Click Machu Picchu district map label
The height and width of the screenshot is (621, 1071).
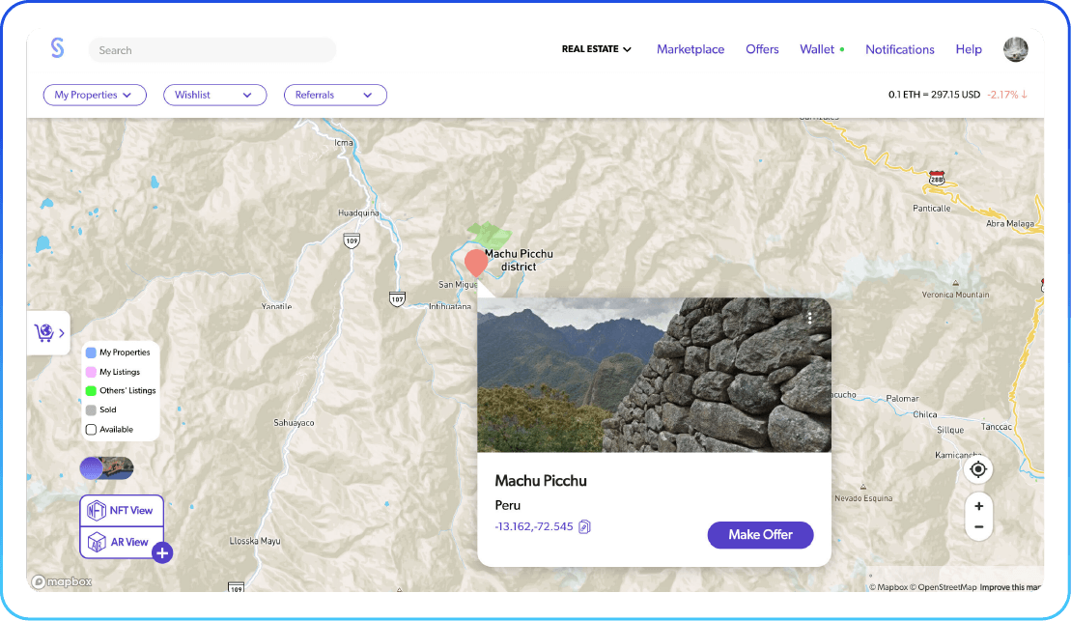tap(520, 261)
